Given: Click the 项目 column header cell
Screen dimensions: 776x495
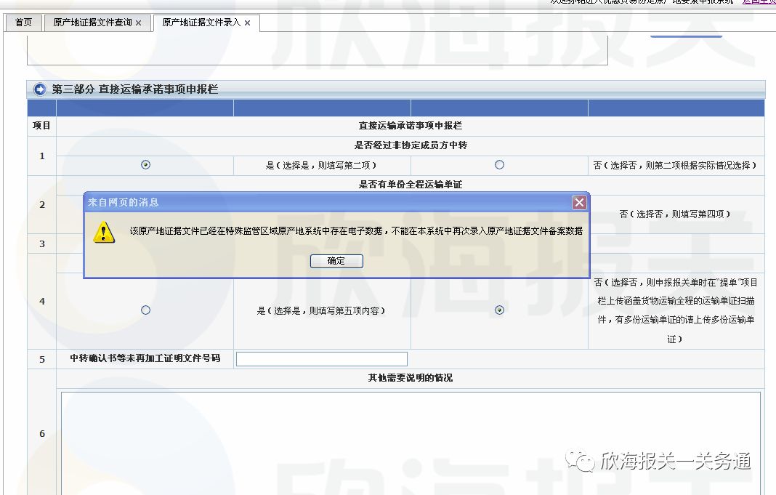Looking at the screenshot, I should click(x=41, y=126).
